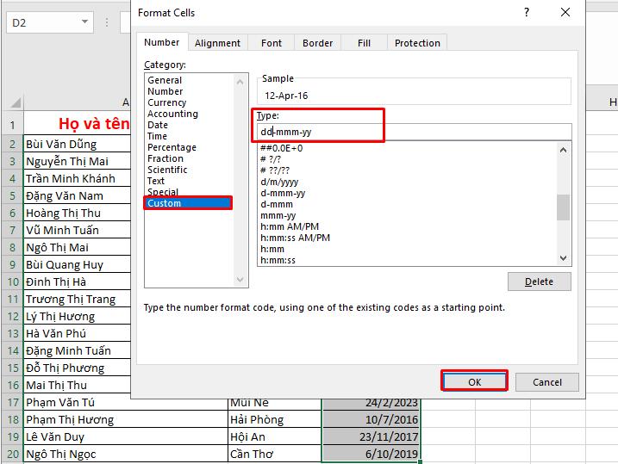Choose the # ??/?? format code
The image size is (618, 464).
(x=275, y=170)
